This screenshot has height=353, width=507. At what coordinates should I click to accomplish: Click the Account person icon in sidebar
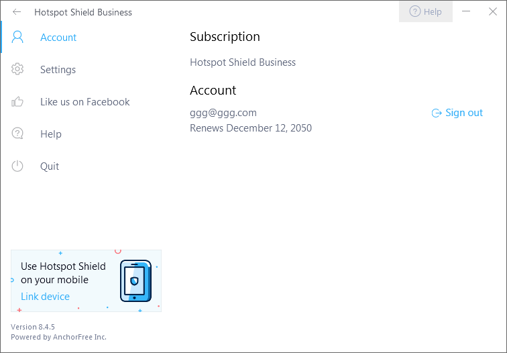[17, 38]
